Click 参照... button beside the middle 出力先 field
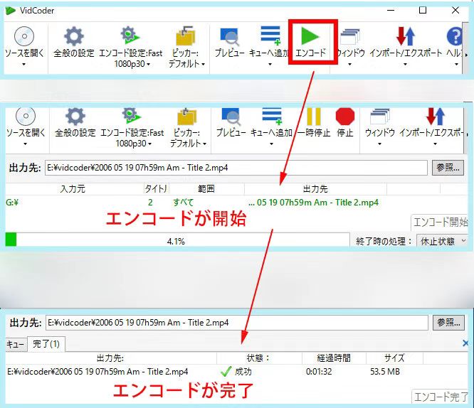The height and width of the screenshot is (408, 474). click(448, 167)
